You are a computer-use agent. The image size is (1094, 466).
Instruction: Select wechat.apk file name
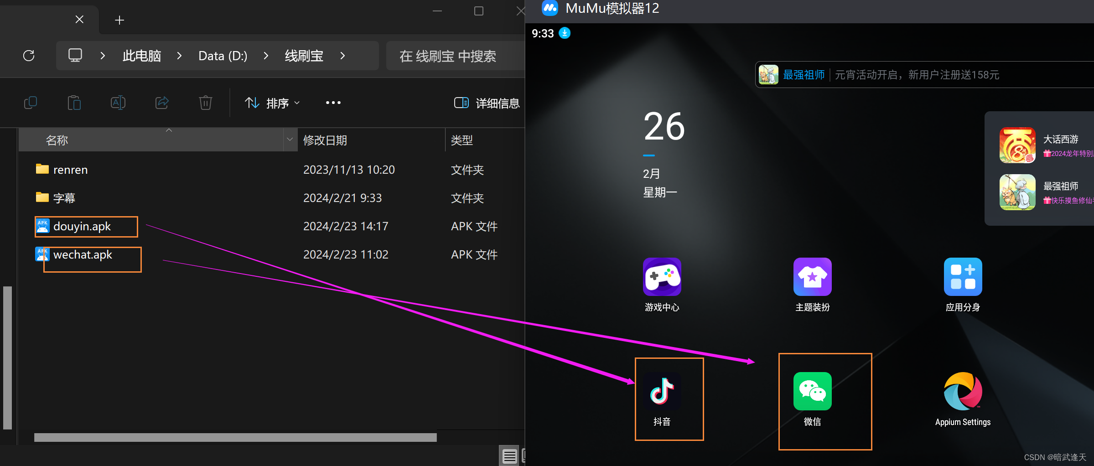click(x=83, y=254)
